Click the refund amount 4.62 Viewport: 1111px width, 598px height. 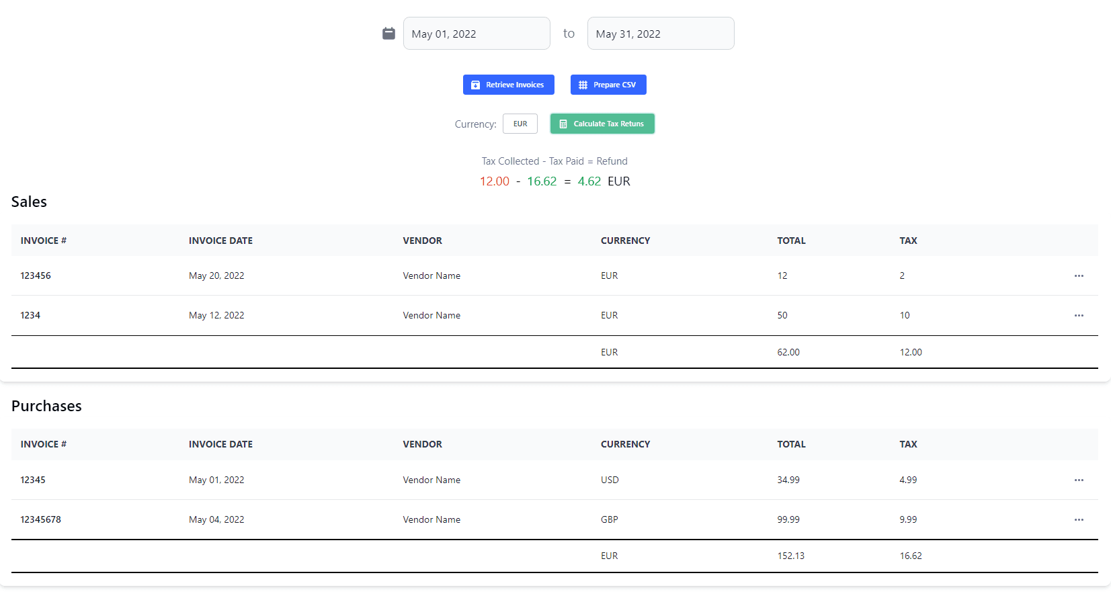[x=589, y=181]
